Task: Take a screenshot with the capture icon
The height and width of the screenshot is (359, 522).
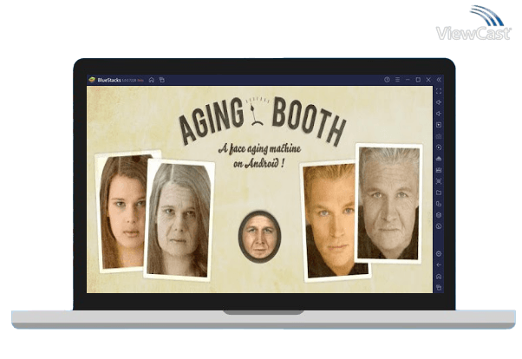Action: pyautogui.click(x=439, y=181)
